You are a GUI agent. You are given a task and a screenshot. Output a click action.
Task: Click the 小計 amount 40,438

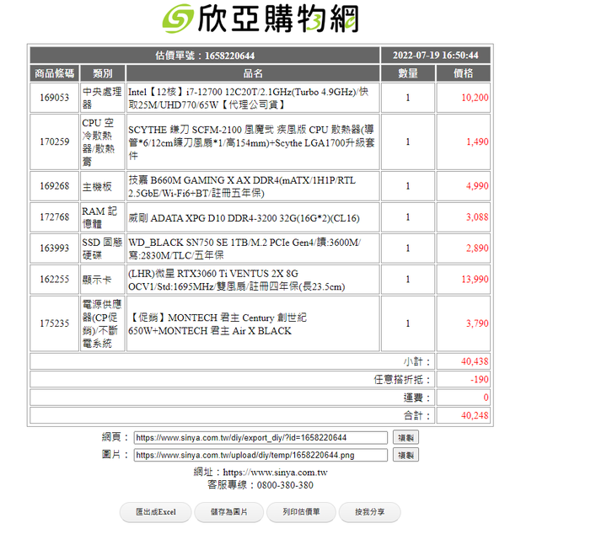(475, 361)
